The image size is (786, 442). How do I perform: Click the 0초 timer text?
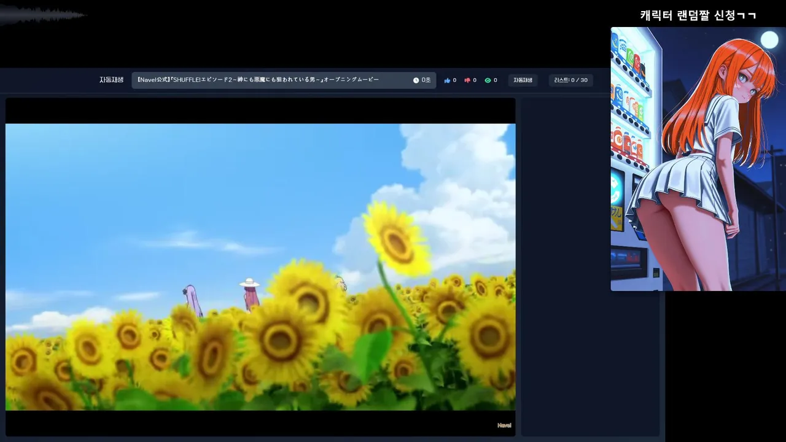pos(426,80)
